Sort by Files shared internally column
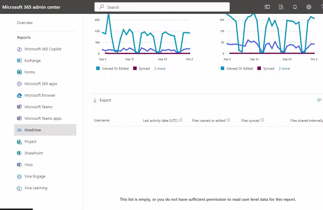This screenshot has height=210, width=323. 307,120
